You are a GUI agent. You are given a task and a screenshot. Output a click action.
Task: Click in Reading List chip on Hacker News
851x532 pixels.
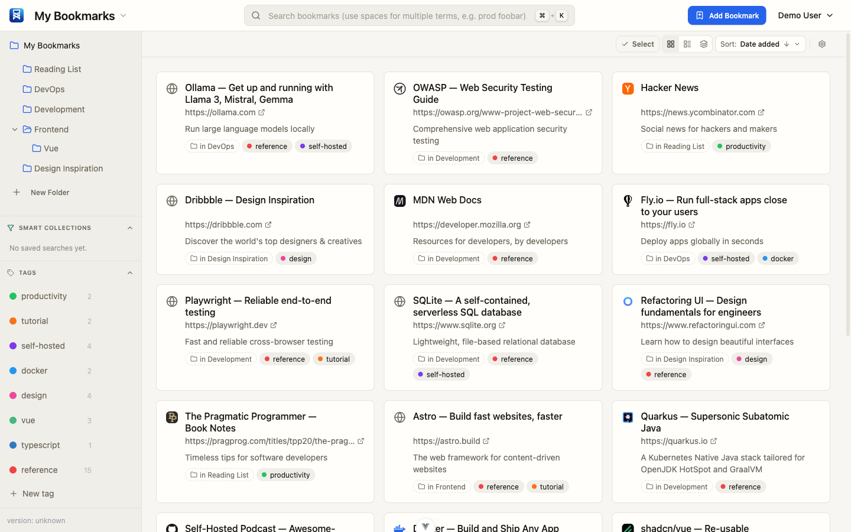coord(675,146)
